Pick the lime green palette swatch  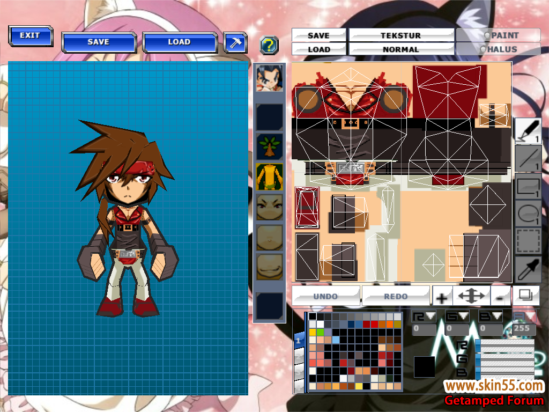(x=320, y=332)
